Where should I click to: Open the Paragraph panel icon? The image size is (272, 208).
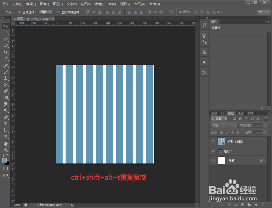[204, 62]
